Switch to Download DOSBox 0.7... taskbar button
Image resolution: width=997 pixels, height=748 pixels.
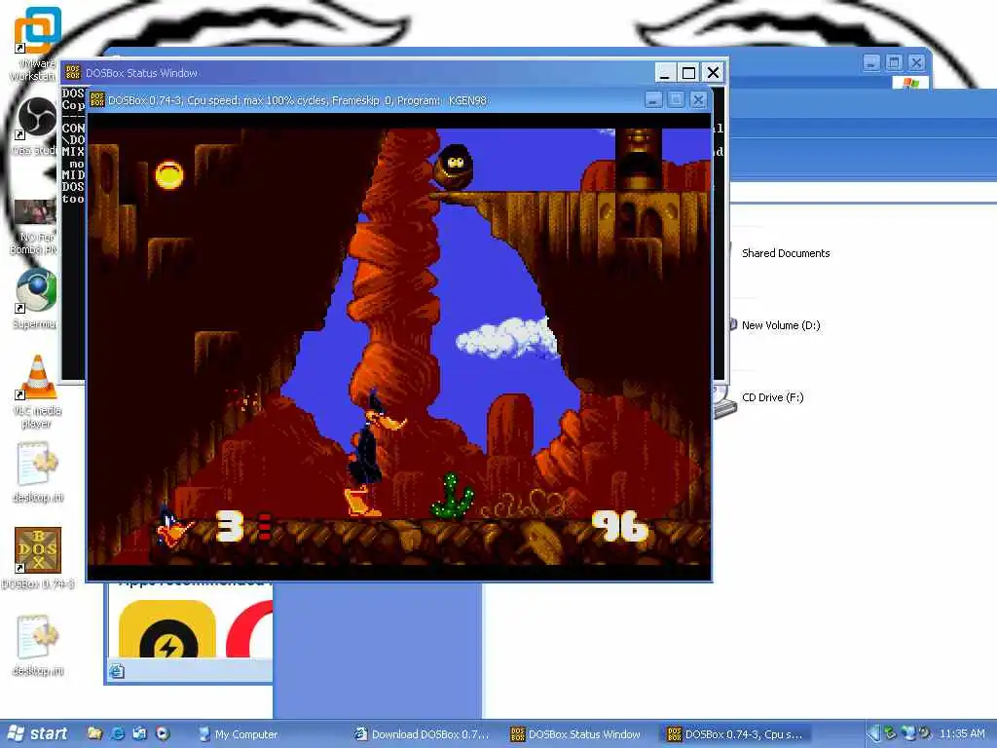[x=424, y=734]
